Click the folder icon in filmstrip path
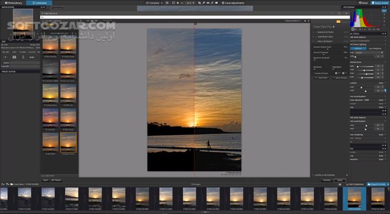The height and width of the screenshot is (214, 390). [x=12, y=185]
